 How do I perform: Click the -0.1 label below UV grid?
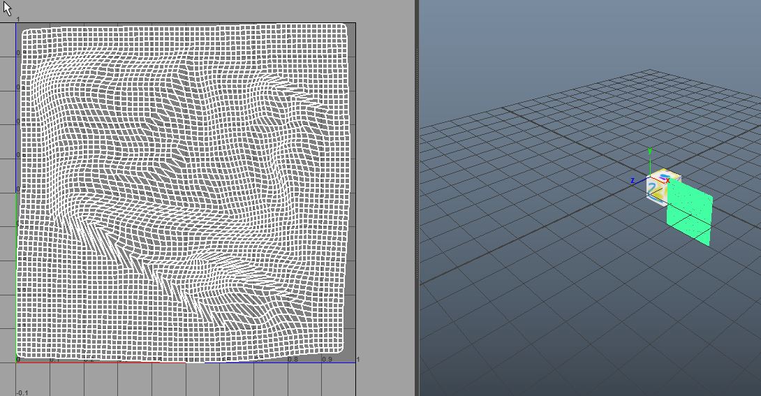click(22, 393)
